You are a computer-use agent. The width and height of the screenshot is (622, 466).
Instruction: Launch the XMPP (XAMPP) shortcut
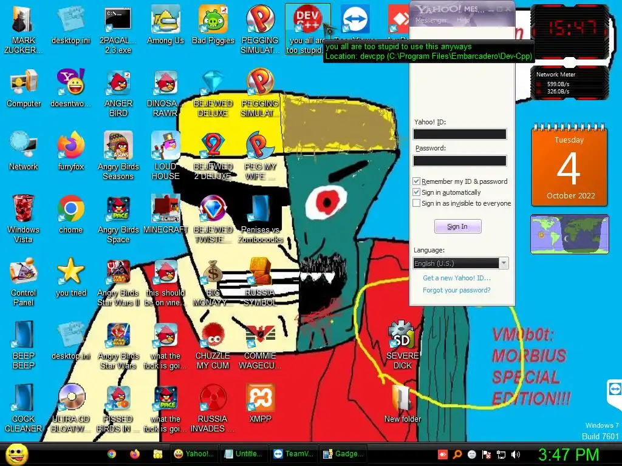tap(260, 403)
